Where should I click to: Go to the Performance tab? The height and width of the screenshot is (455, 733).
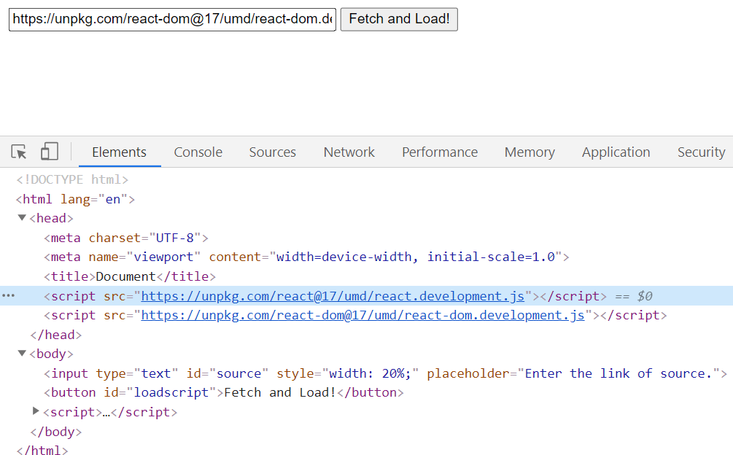(440, 152)
